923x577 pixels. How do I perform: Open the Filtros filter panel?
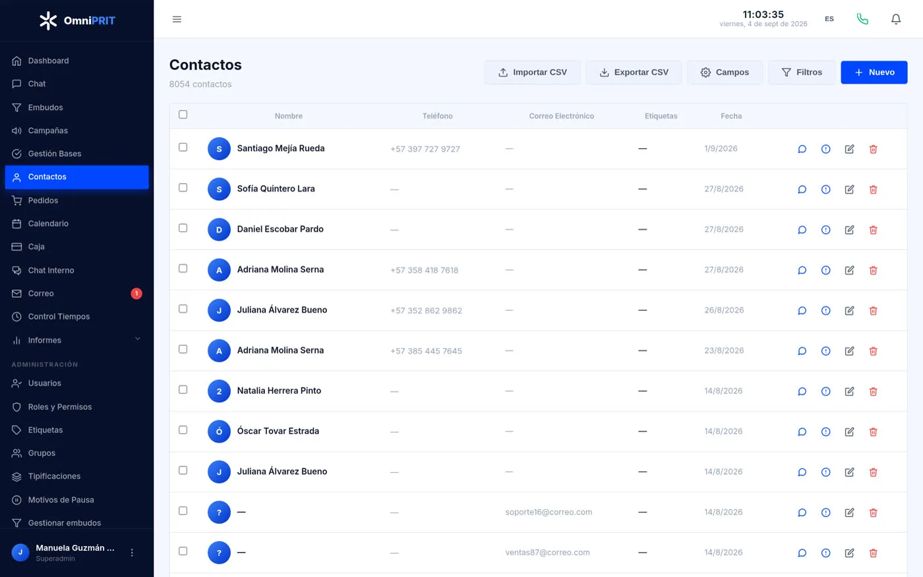click(802, 72)
